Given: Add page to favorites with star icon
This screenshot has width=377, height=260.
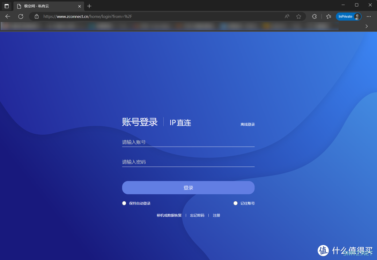Looking at the screenshot, I should click(298, 16).
